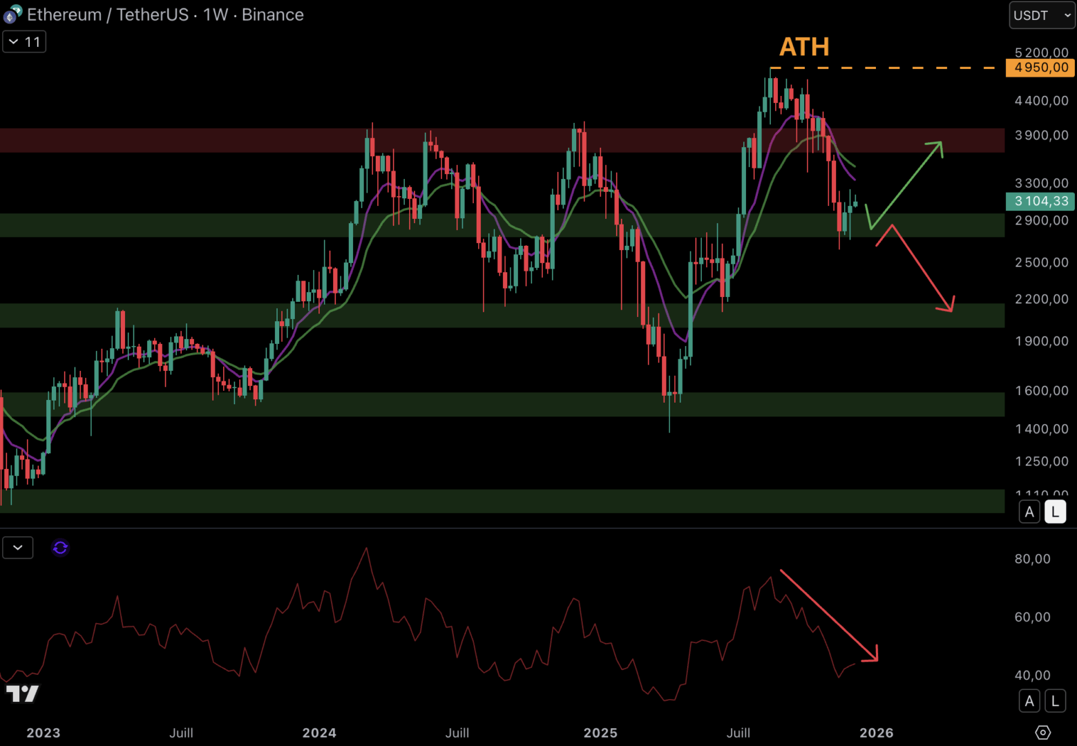1077x746 pixels.
Task: Open the USDT currency dropdown
Action: [x=1042, y=15]
